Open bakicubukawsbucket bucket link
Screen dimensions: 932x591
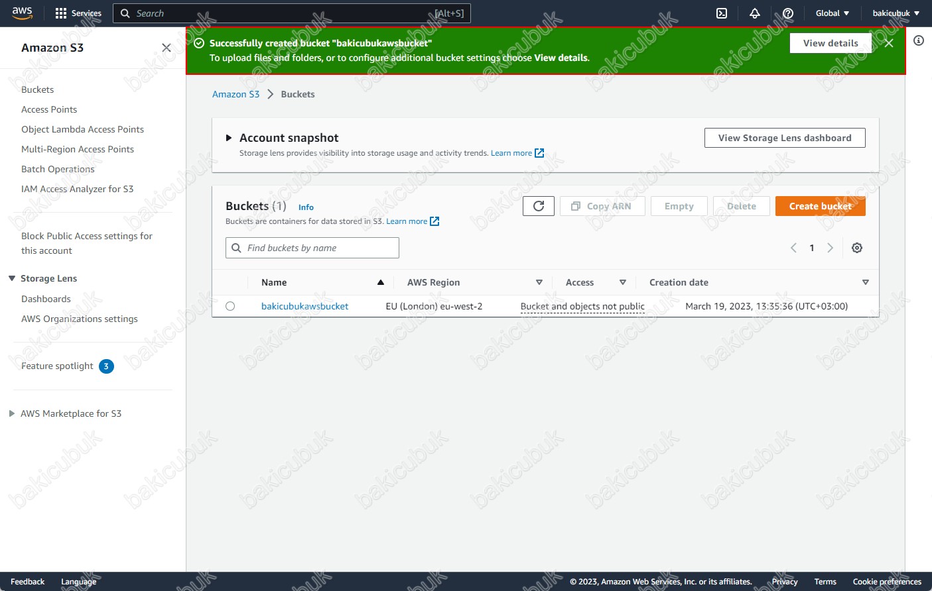pyautogui.click(x=304, y=306)
